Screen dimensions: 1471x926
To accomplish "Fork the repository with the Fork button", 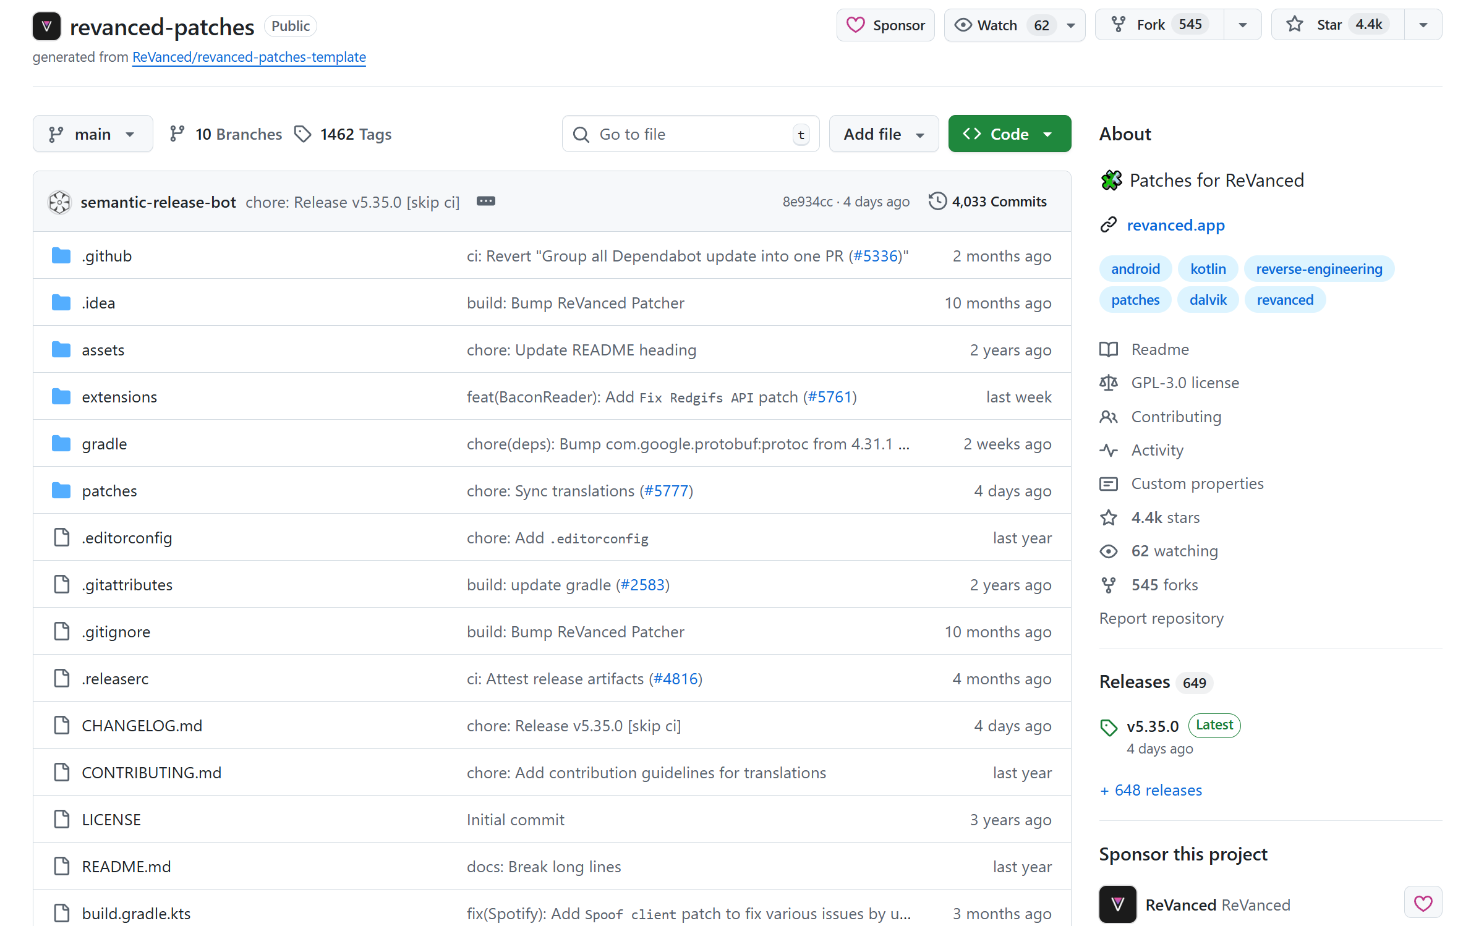I will coord(1159,25).
